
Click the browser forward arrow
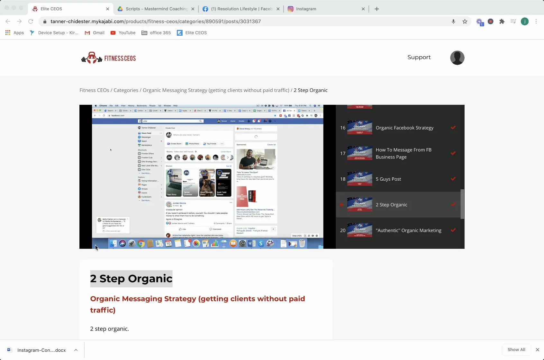point(19,22)
